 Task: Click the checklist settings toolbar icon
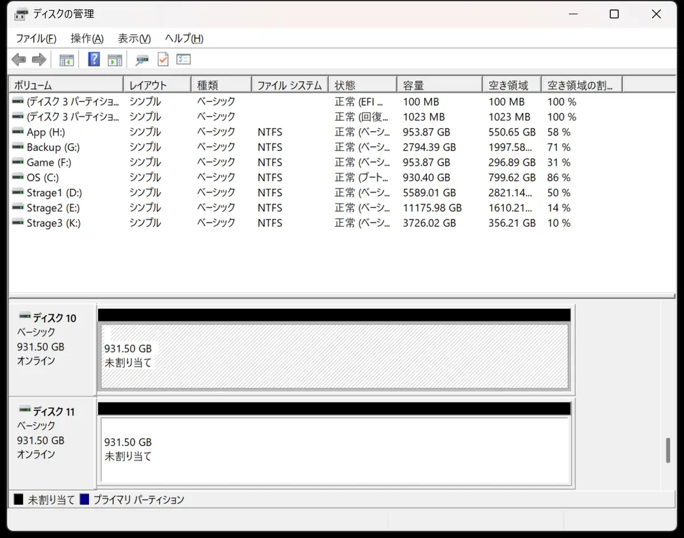point(184,59)
